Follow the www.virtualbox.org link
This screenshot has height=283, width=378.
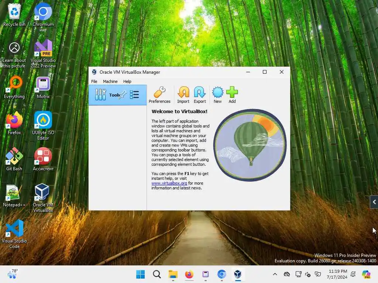(169, 183)
